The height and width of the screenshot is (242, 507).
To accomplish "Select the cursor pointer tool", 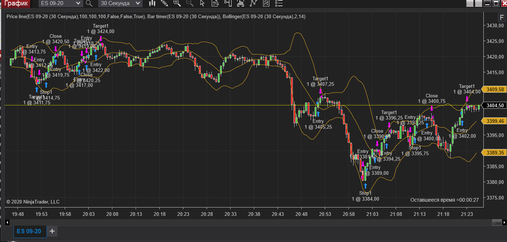I will (x=202, y=3).
